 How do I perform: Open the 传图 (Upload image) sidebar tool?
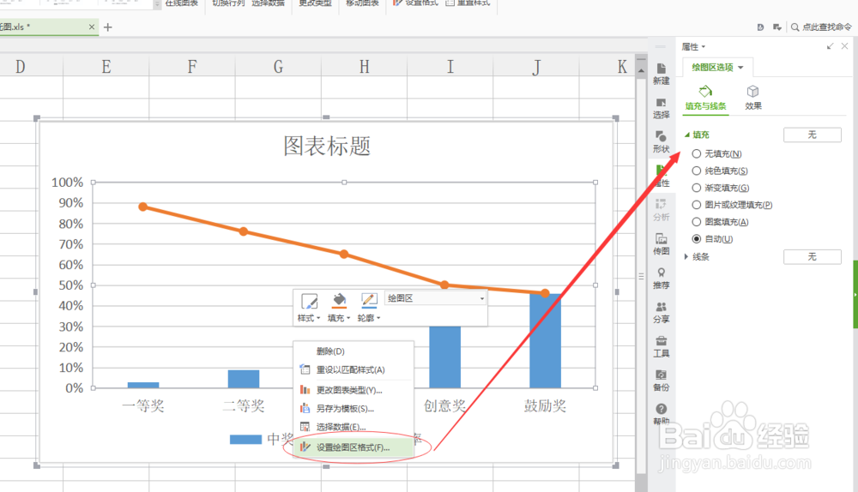[661, 244]
